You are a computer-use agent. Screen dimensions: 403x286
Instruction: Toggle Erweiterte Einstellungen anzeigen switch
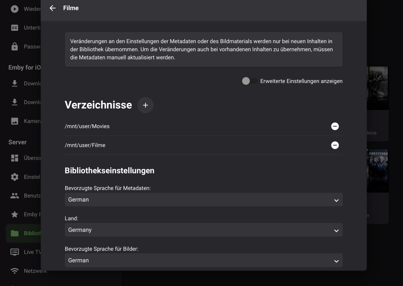coord(249,81)
